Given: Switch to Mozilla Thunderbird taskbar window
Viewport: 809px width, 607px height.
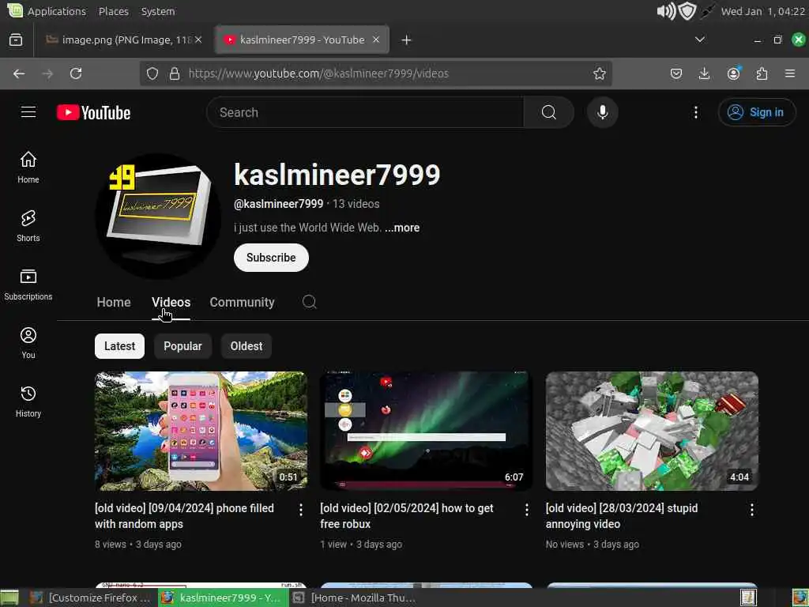Looking at the screenshot, I should tap(356, 598).
